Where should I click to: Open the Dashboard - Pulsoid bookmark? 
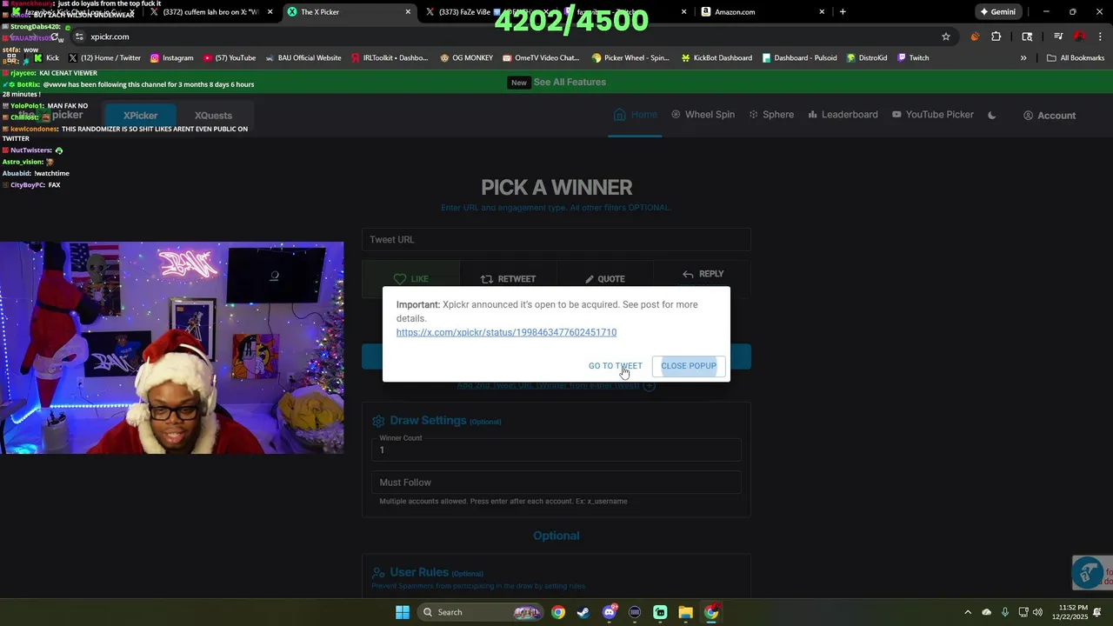799,58
